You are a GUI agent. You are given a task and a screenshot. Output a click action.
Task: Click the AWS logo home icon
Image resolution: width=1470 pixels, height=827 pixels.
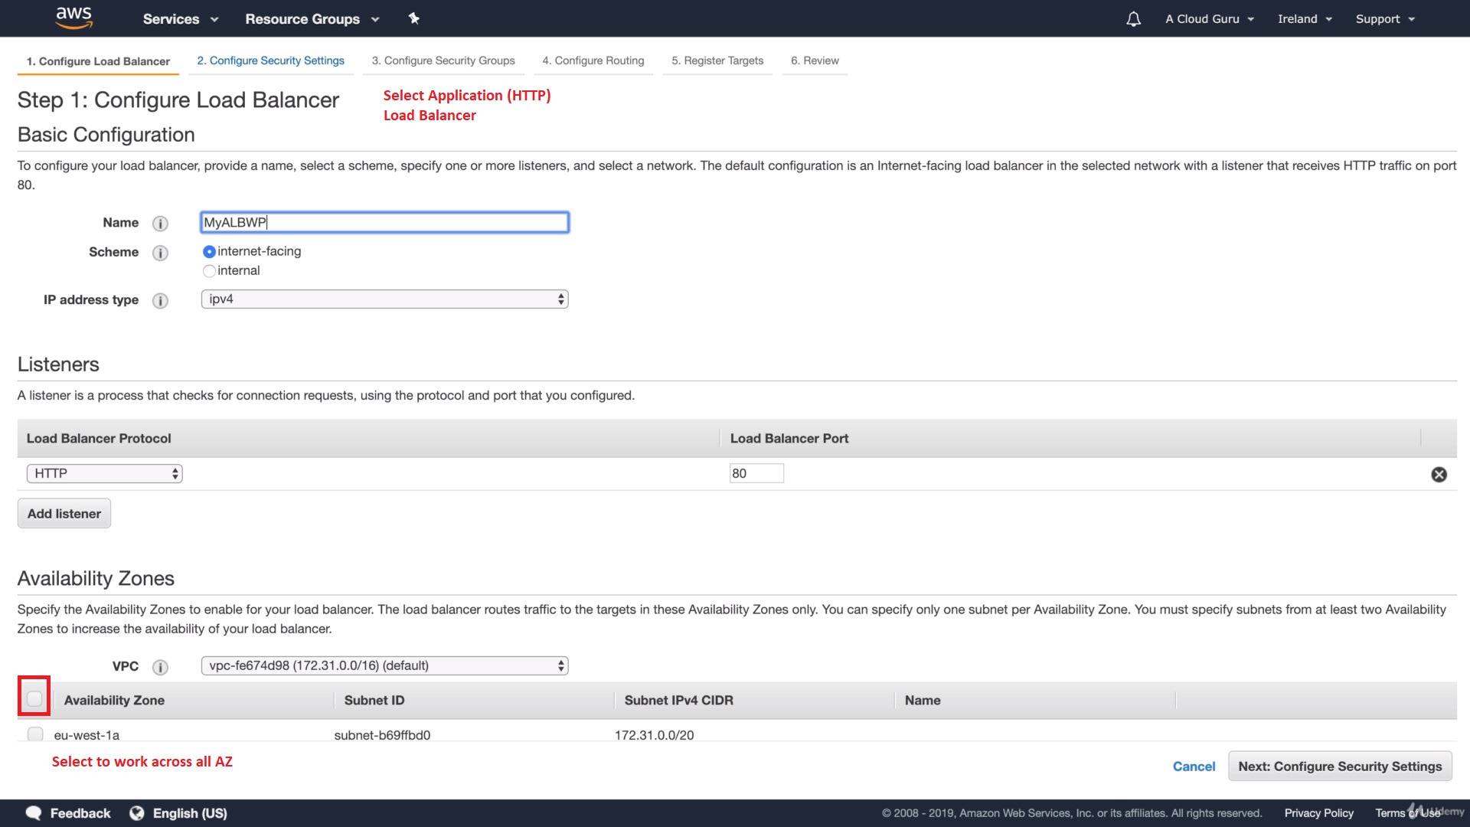click(74, 18)
